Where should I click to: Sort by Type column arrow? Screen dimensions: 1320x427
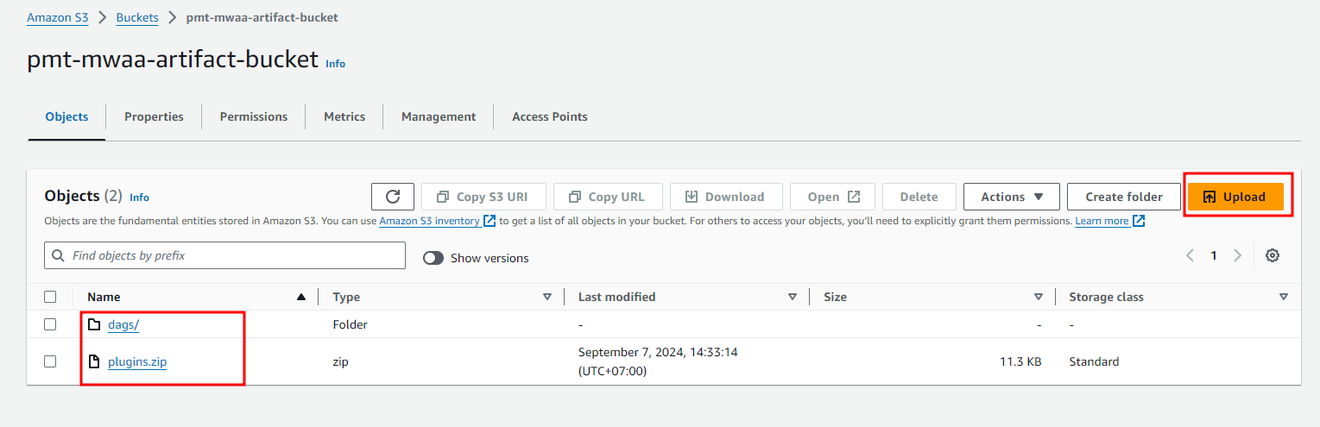tap(546, 297)
